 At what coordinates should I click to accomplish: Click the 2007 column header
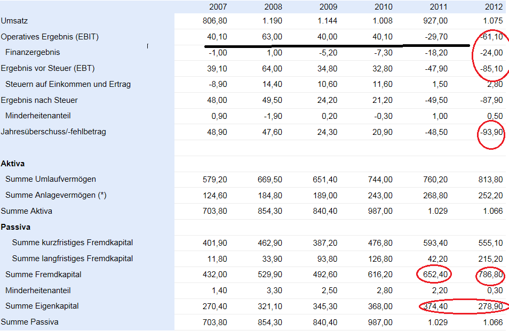click(x=218, y=7)
